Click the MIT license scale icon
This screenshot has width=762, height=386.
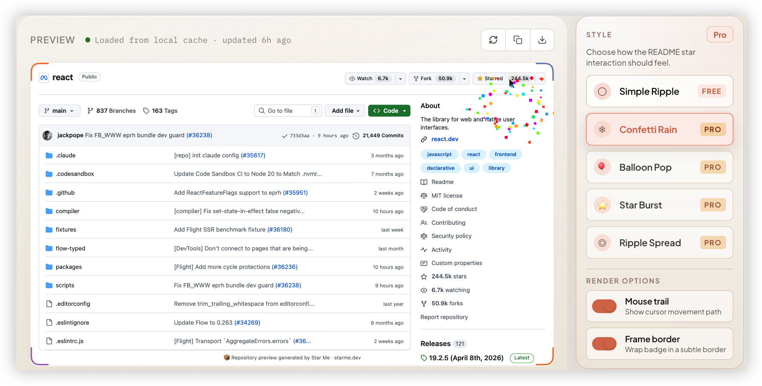(424, 196)
